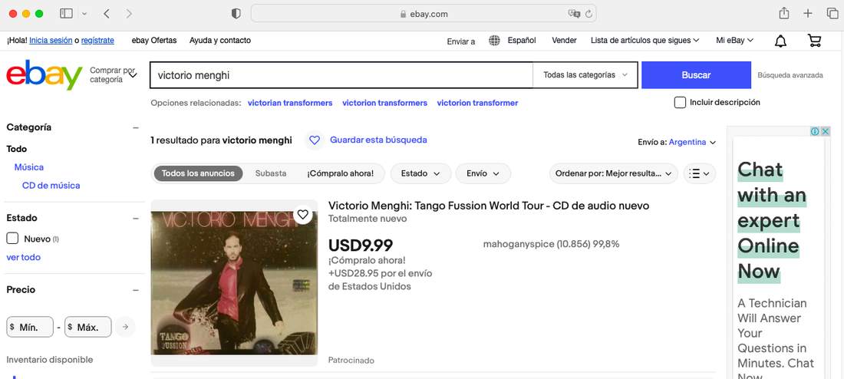
Task: Expand Comprar por categoría menu
Action: (x=114, y=75)
